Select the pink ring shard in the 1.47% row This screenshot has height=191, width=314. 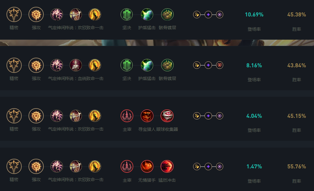click(x=219, y=166)
